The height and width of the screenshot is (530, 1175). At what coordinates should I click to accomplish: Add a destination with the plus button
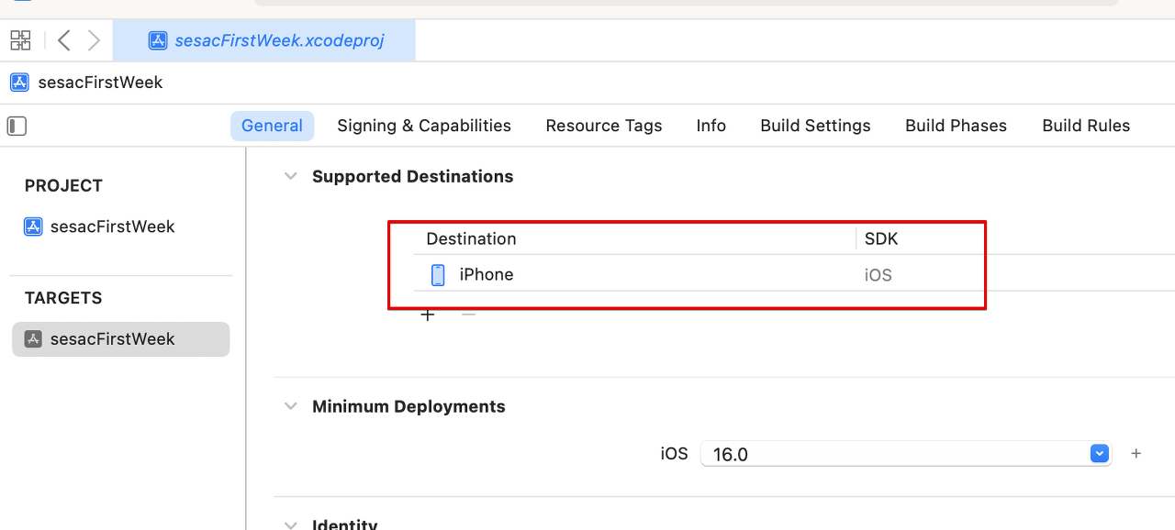pyautogui.click(x=427, y=315)
